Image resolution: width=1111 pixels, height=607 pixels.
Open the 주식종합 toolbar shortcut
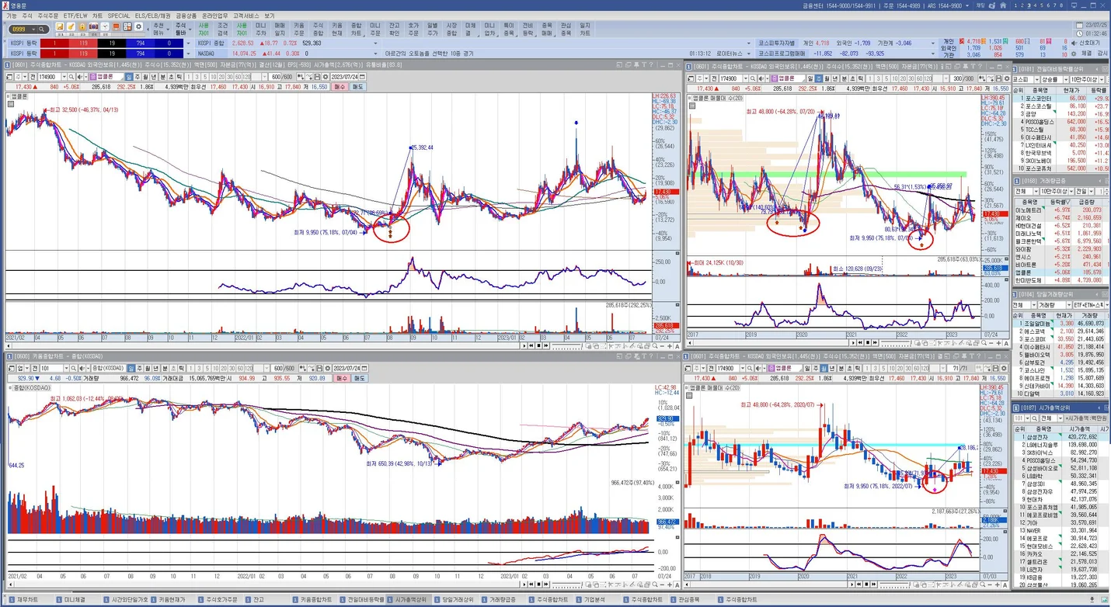(x=318, y=29)
